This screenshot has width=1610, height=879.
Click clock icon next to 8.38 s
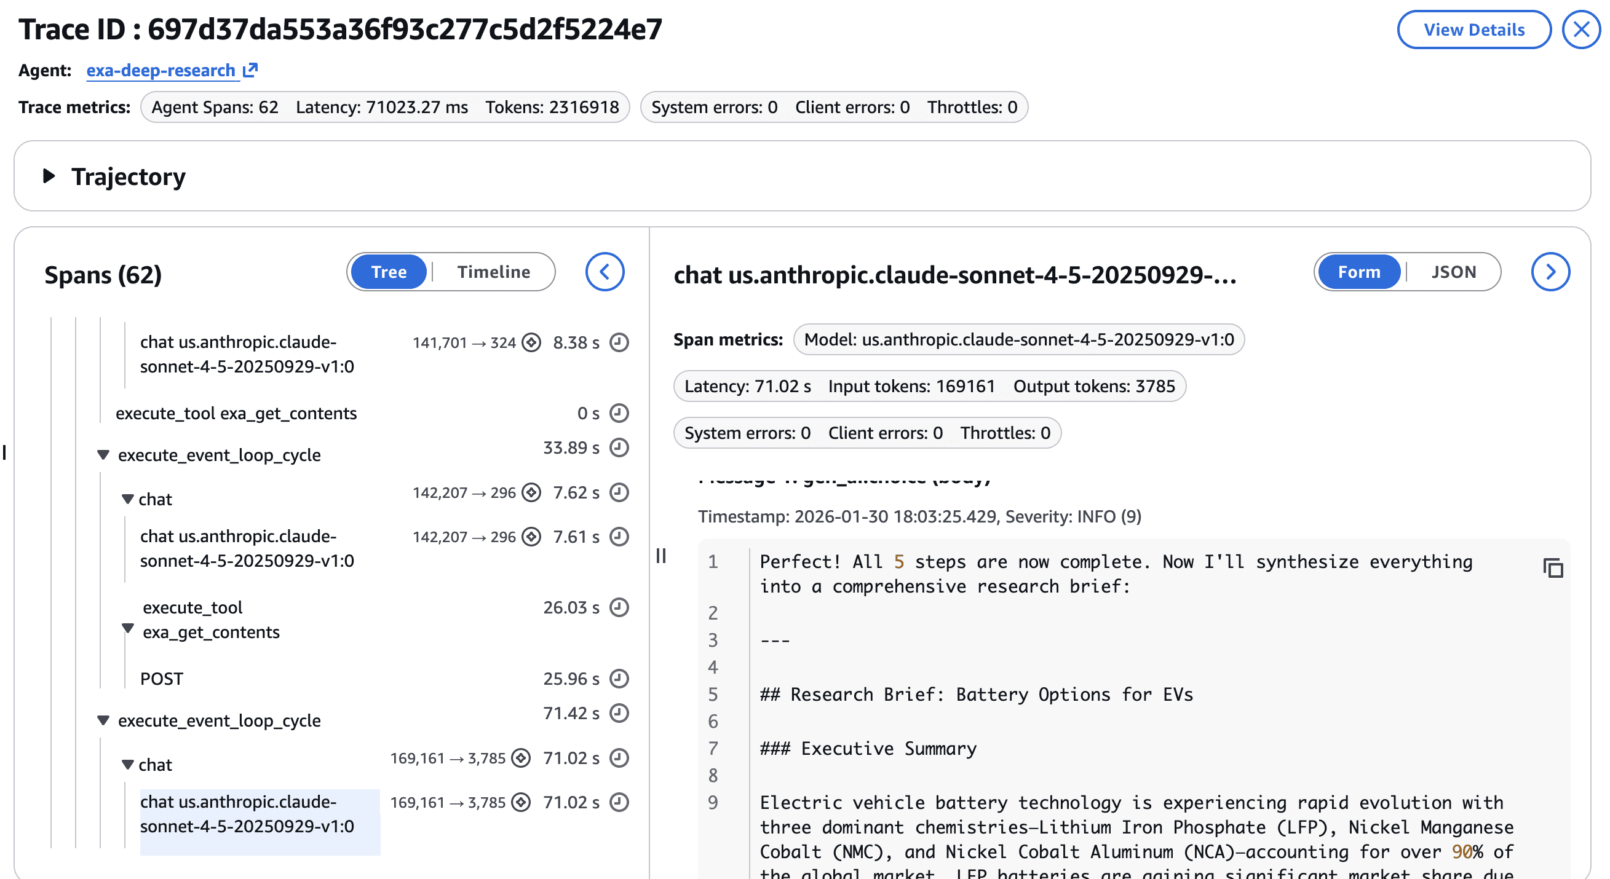(x=619, y=342)
